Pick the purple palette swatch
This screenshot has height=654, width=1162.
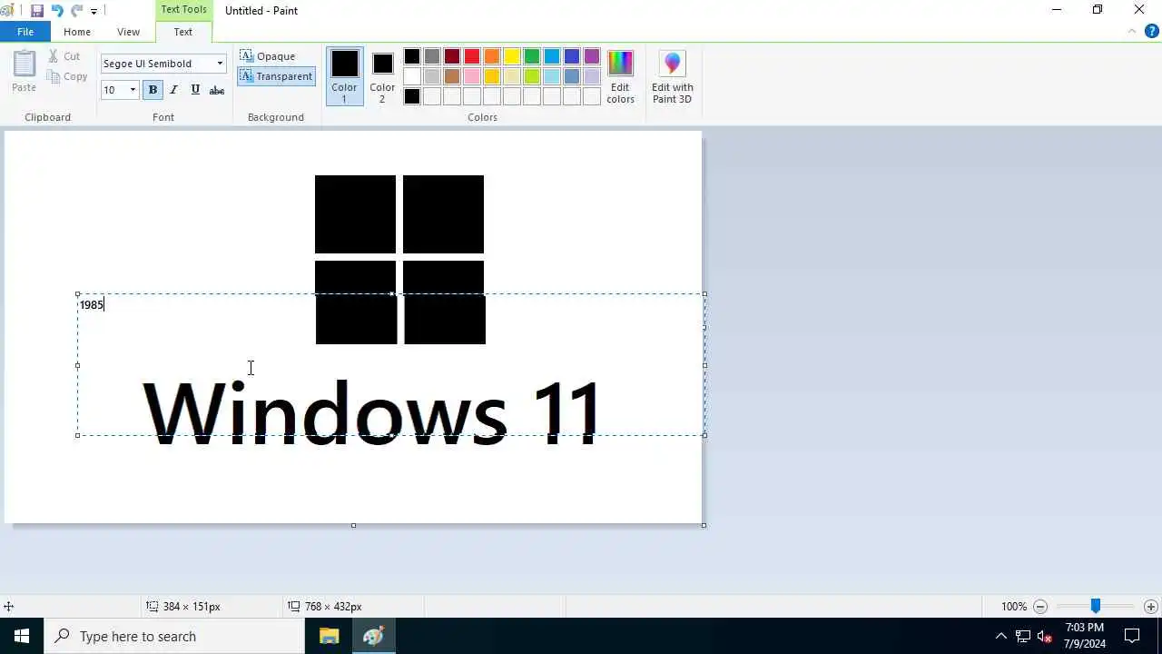click(592, 56)
